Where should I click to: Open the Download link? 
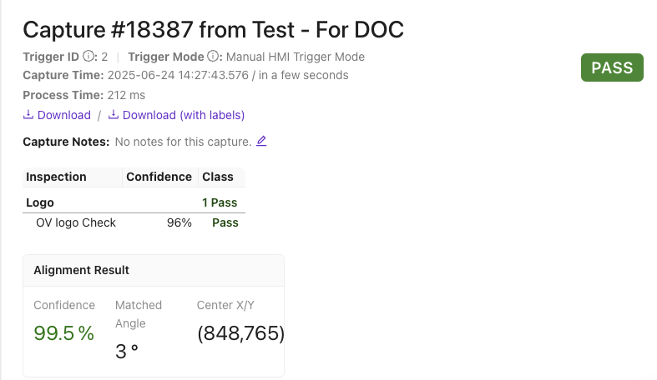tap(63, 115)
